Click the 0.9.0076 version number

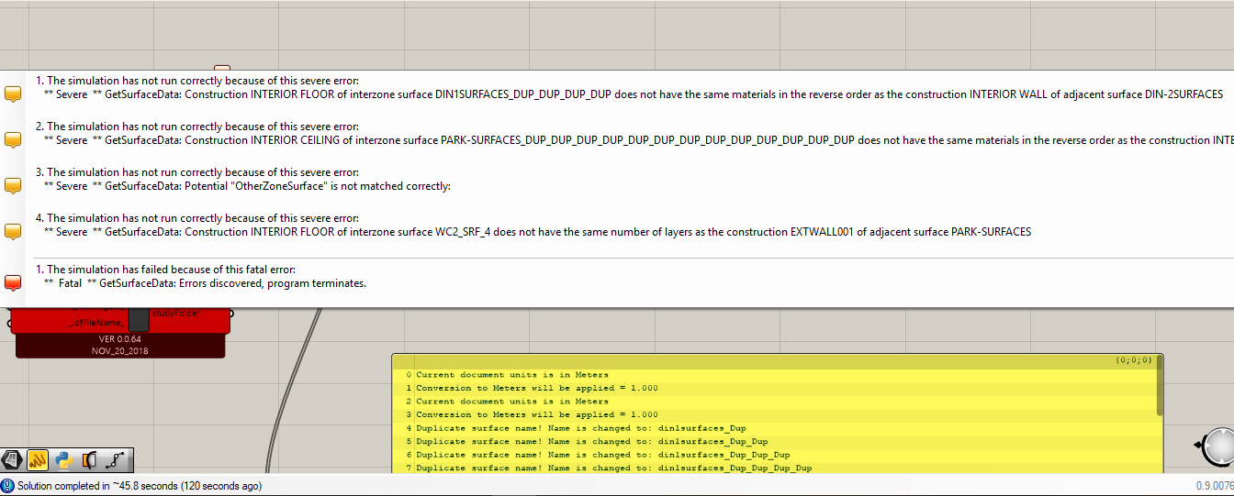(x=1213, y=486)
